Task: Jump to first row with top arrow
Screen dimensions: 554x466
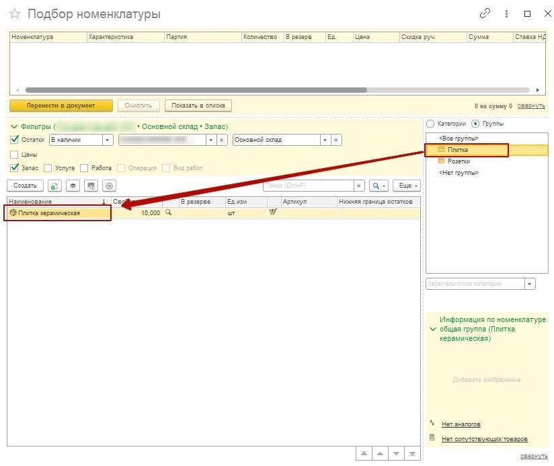Action: click(364, 453)
